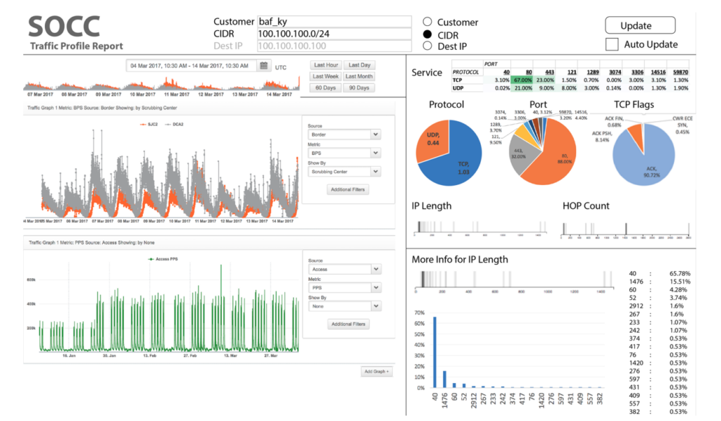Set time range to 90 Days
Viewport: 721px width, 421px height.
coord(360,88)
